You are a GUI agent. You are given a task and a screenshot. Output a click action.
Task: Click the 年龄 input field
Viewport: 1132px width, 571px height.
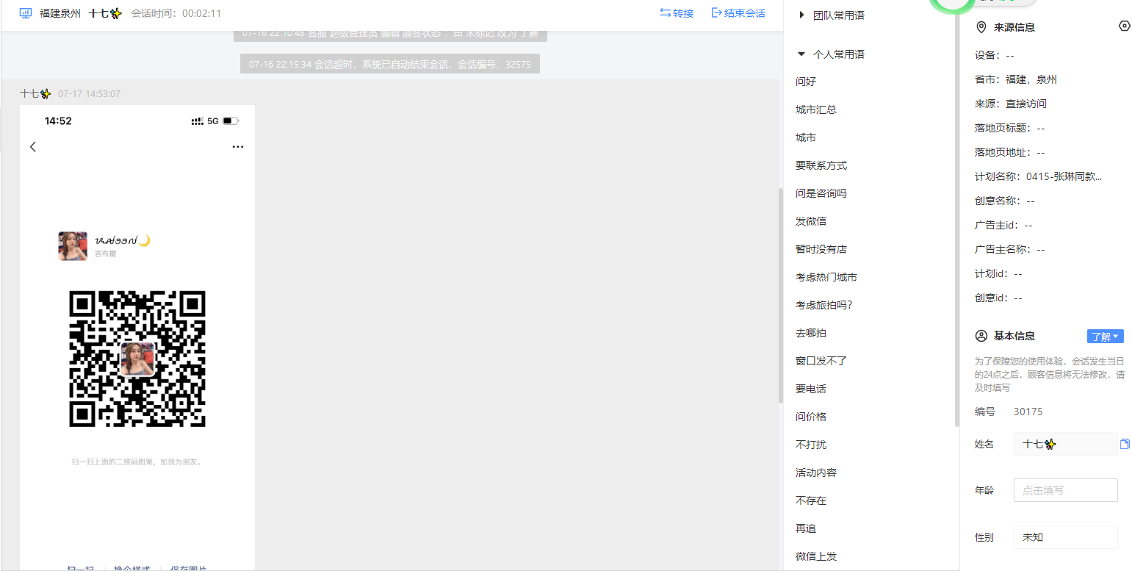[x=1065, y=490]
